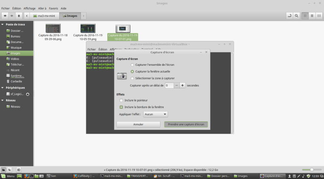Go forward with the right arrow toolbar button
This screenshot has width=324, height=179.
pos(12,16)
